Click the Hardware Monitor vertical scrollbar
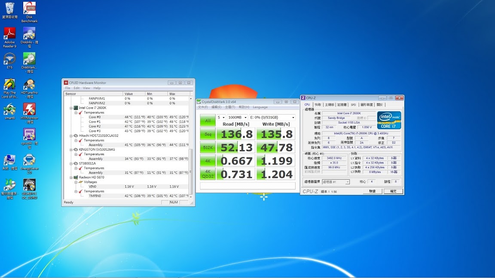Viewport: 495px width, 278px height. [x=191, y=148]
